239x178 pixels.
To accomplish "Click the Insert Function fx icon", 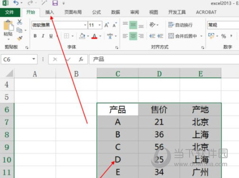I will click(81, 59).
